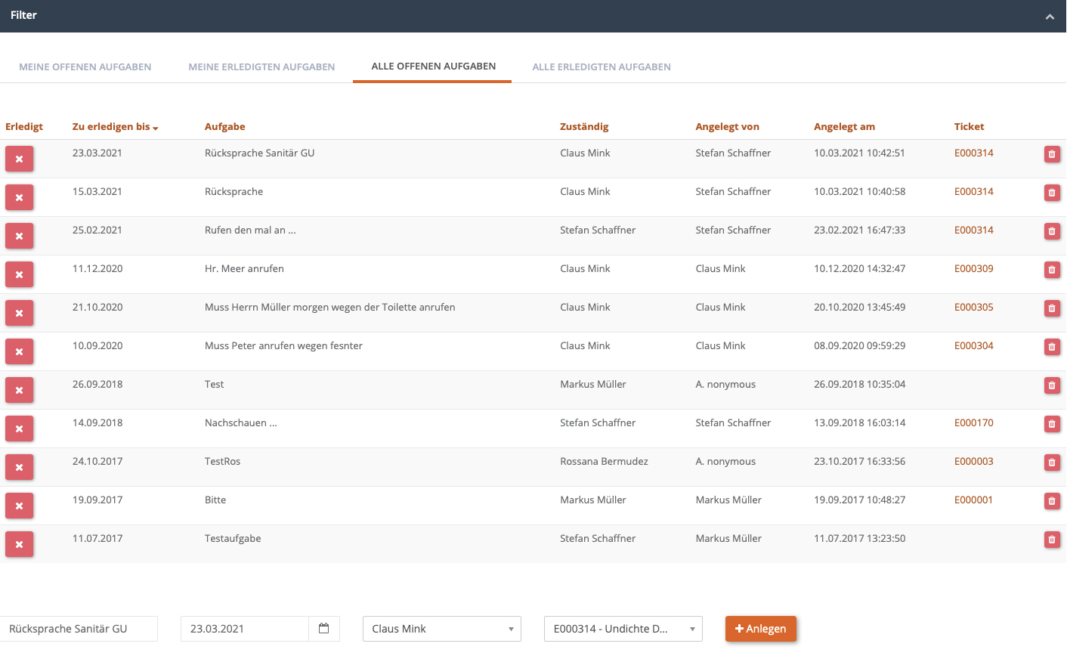
Task: Click the 'Aufgabe' column header
Action: tap(225, 127)
